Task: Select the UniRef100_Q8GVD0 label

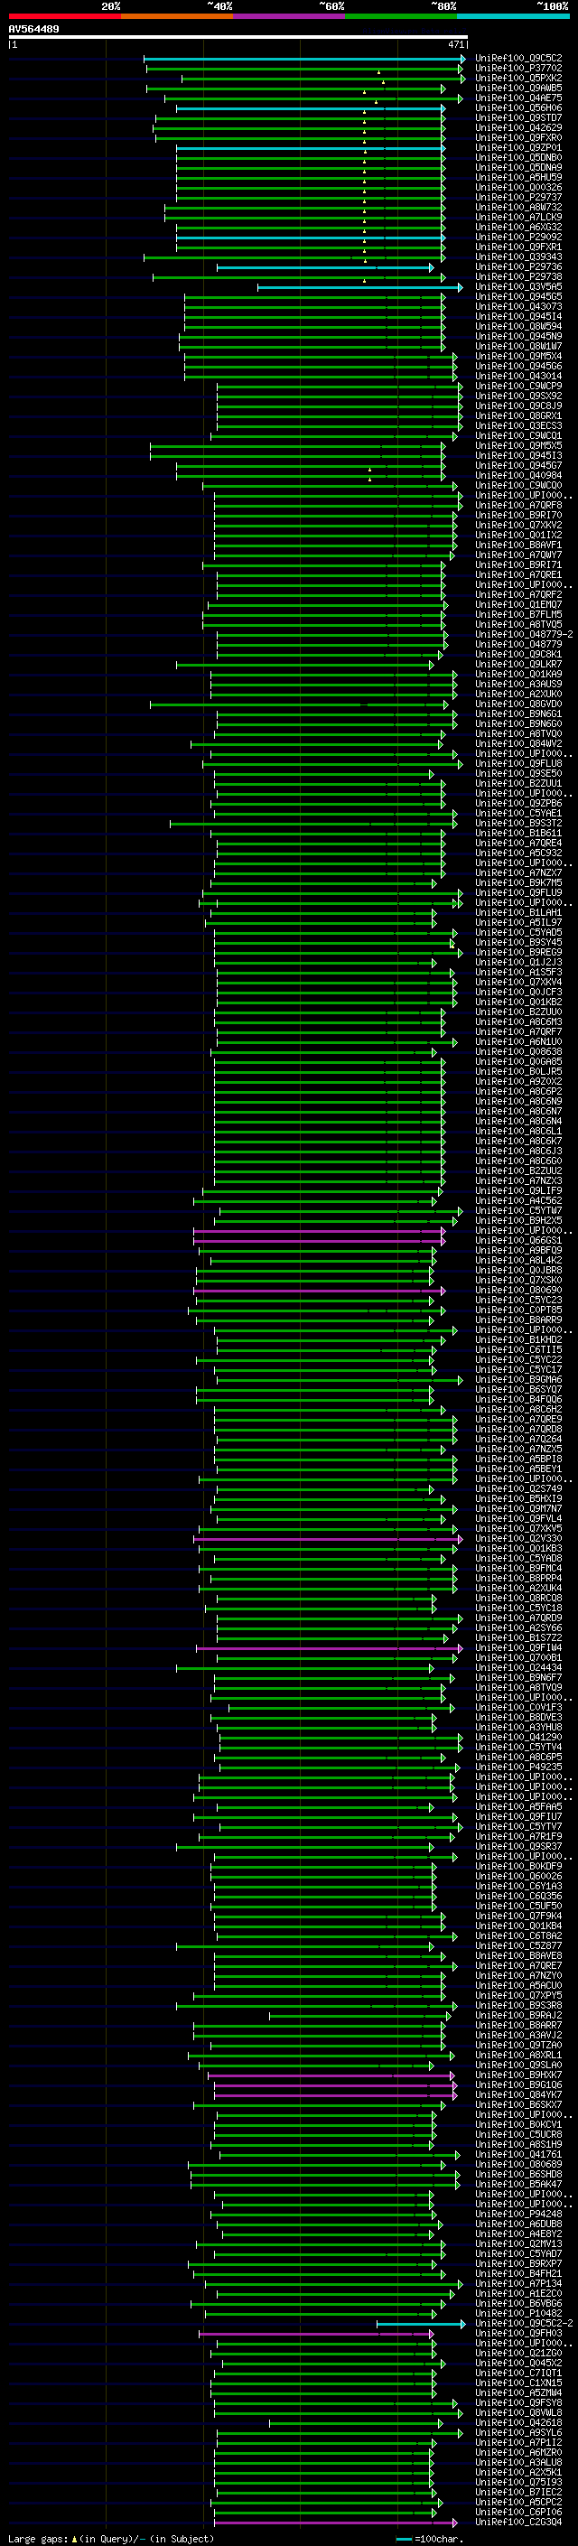Action: 518,704
